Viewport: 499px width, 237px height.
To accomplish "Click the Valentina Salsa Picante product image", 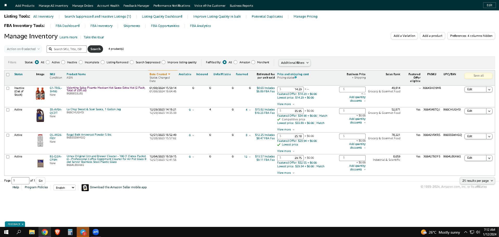I will (x=40, y=93).
